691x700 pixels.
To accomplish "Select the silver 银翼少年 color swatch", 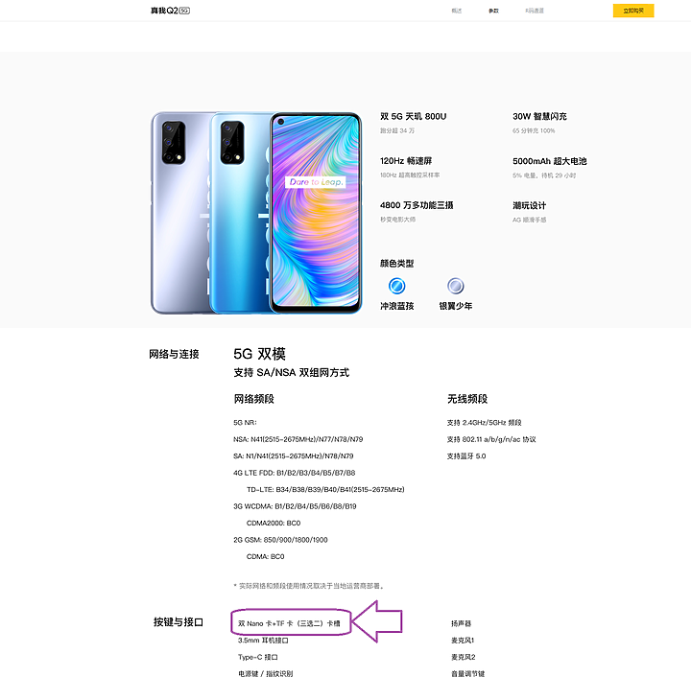I will [x=456, y=286].
